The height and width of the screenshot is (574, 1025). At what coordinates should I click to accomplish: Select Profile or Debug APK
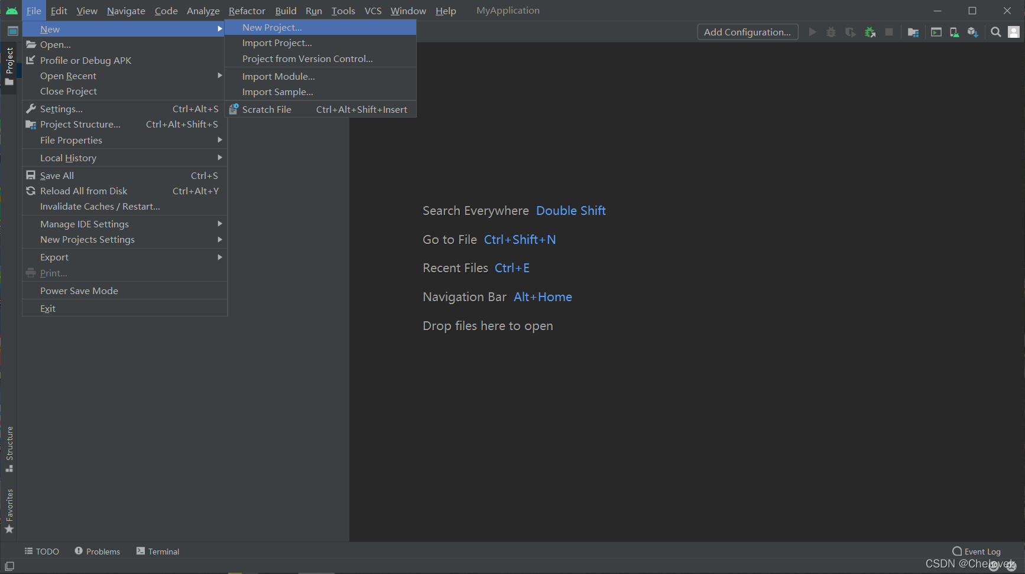124,60
